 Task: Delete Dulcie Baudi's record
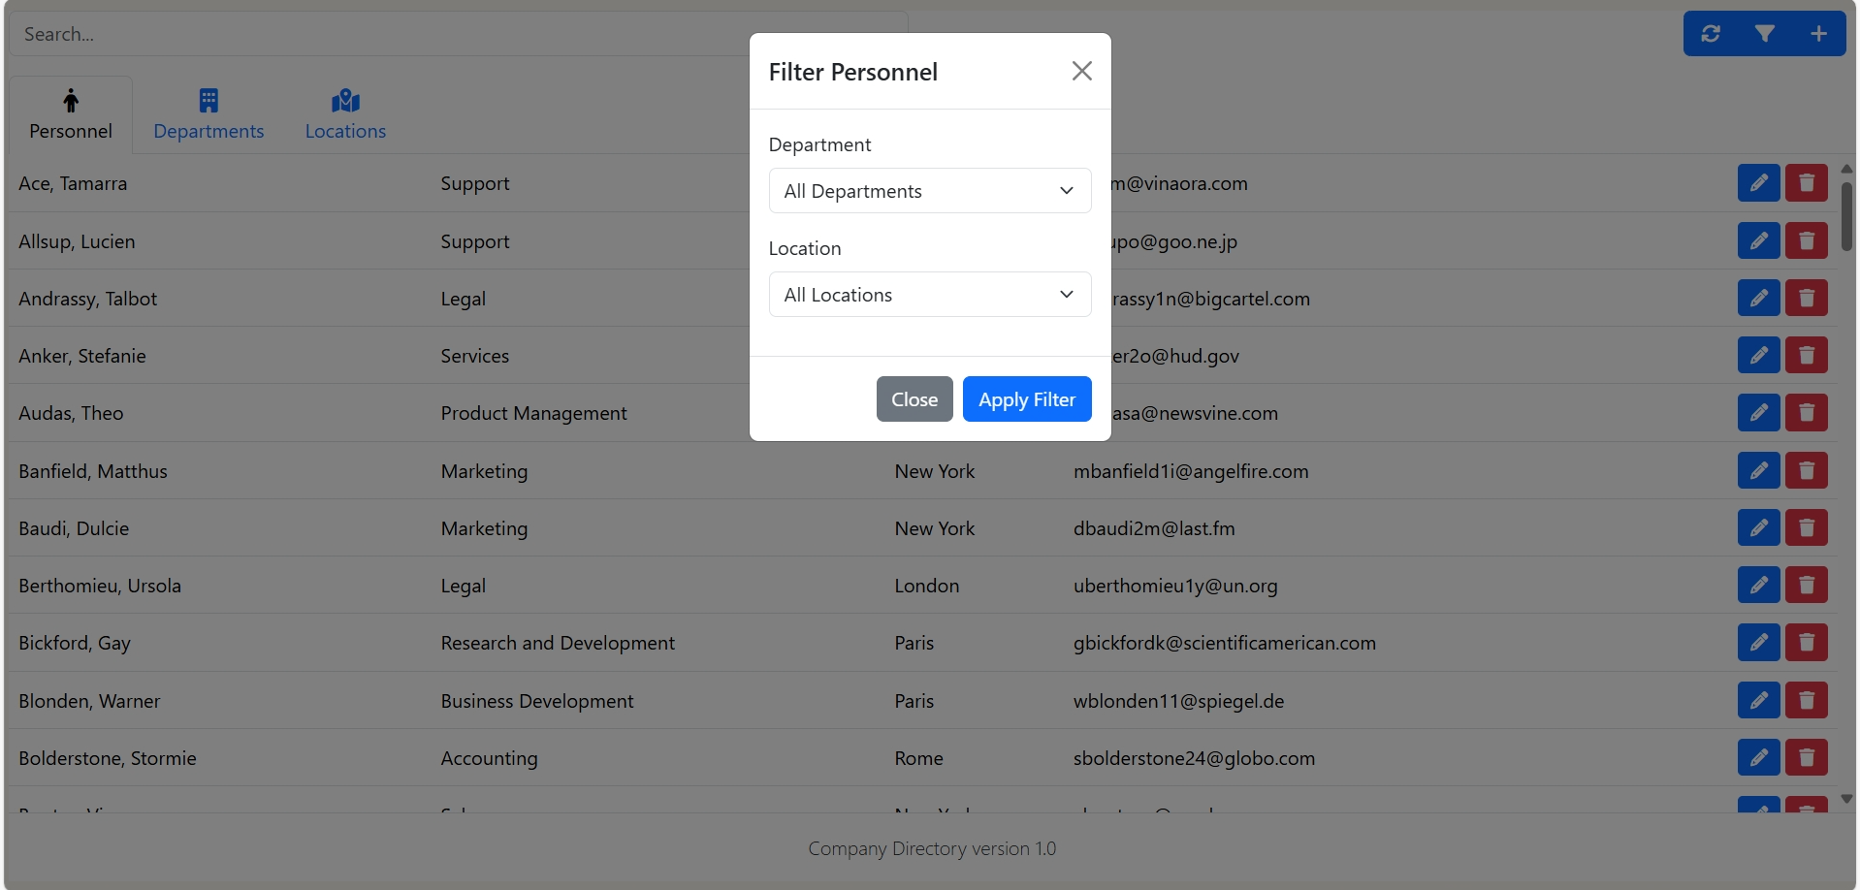tap(1806, 528)
